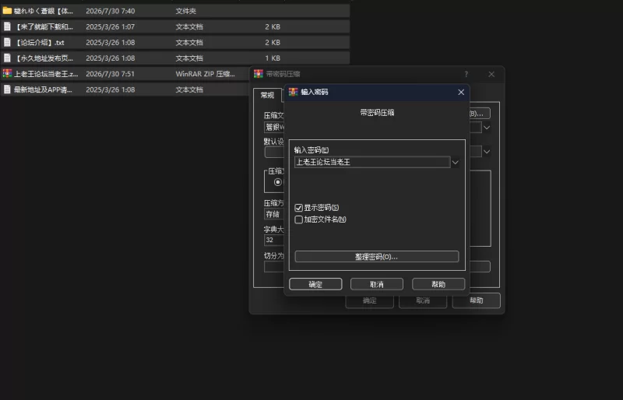Click the folder icon of 穢れゆく蒼銀 row
The height and width of the screenshot is (400, 623).
point(7,11)
